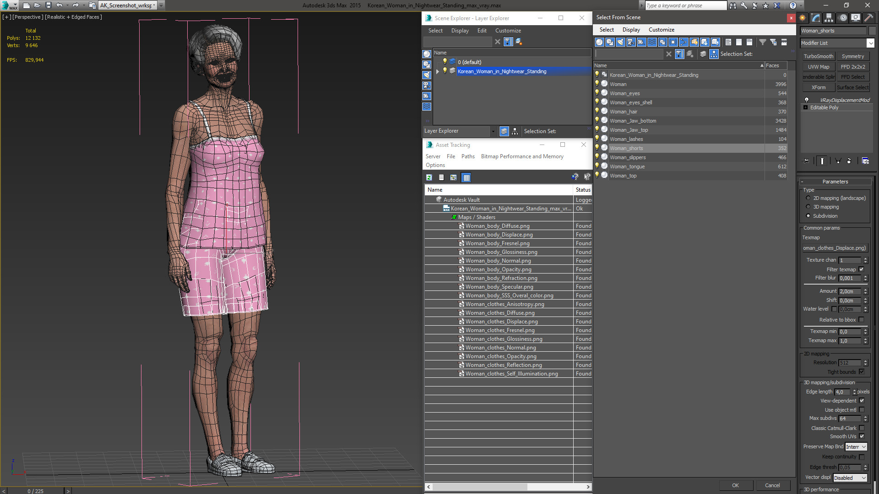
Task: Click Table View icon in Asset Tracking toolbar
Action: tap(466, 177)
